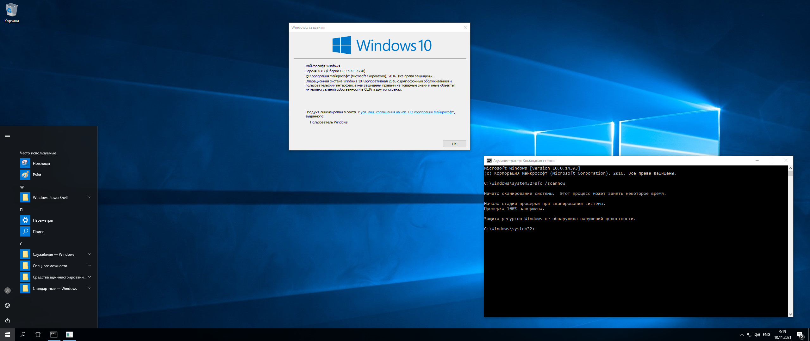810x341 pixels.
Task: Click the Start menu hamburger icon
Action: point(8,135)
